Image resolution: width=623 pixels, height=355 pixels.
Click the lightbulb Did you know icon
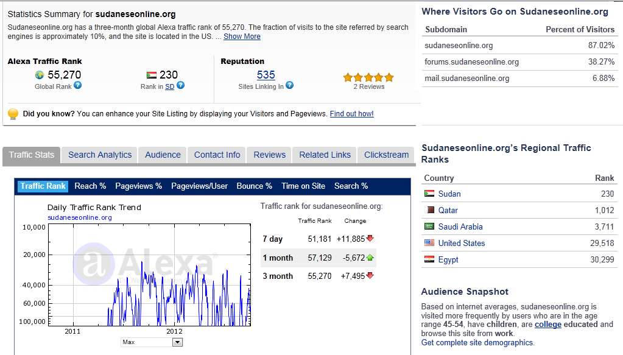(13, 114)
